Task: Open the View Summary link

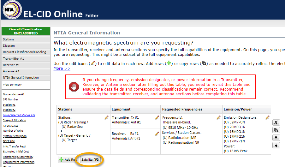Action: (x=12, y=85)
